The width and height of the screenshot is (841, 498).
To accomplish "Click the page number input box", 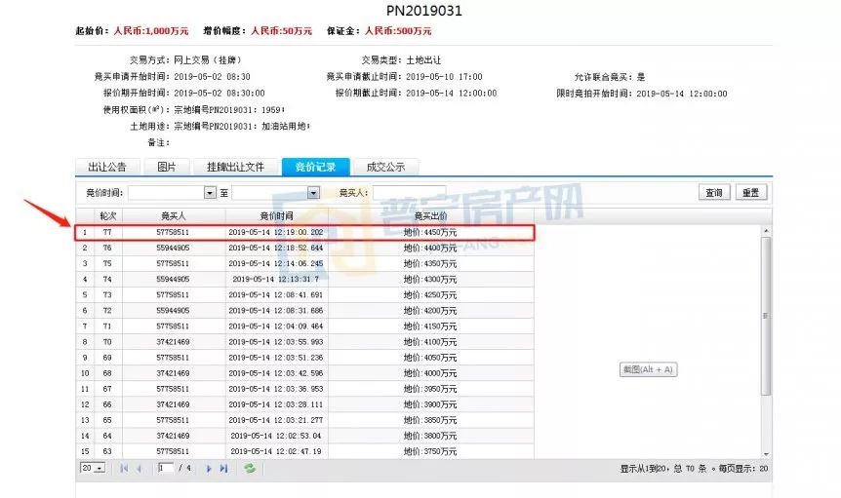I will [x=167, y=469].
